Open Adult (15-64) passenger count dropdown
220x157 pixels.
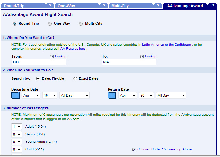click(x=16, y=127)
